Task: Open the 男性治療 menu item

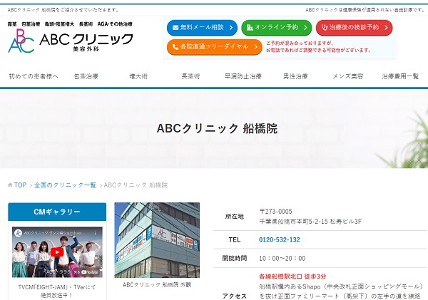Action: pos(295,76)
